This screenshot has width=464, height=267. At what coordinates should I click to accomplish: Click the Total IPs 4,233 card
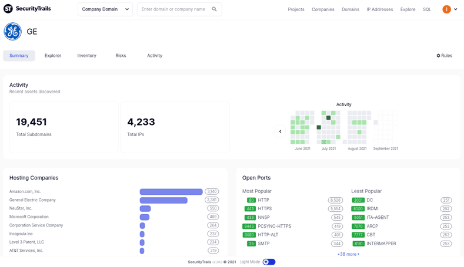[x=175, y=127]
